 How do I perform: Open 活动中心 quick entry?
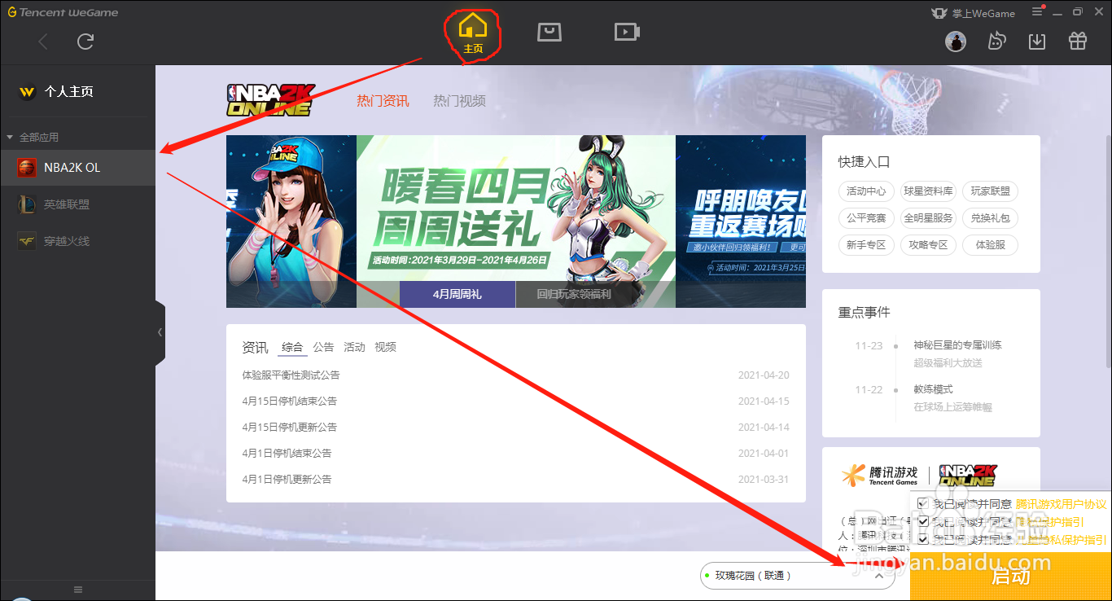(x=866, y=191)
